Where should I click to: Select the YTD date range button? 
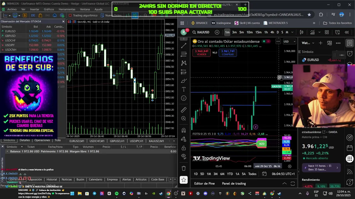(230, 174)
